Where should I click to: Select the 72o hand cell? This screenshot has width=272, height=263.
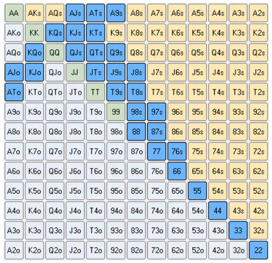(157, 251)
